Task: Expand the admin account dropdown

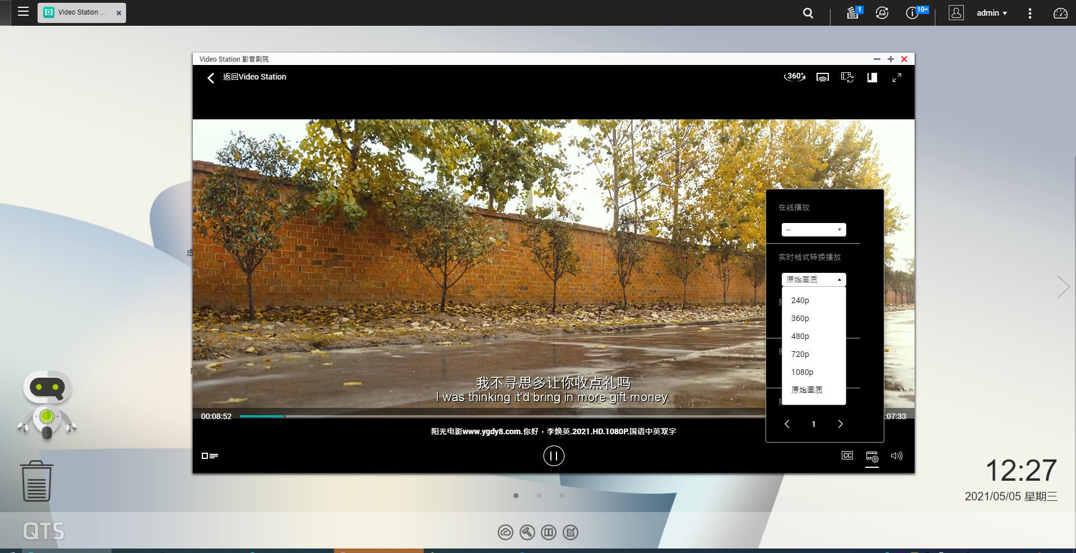Action: coord(991,13)
